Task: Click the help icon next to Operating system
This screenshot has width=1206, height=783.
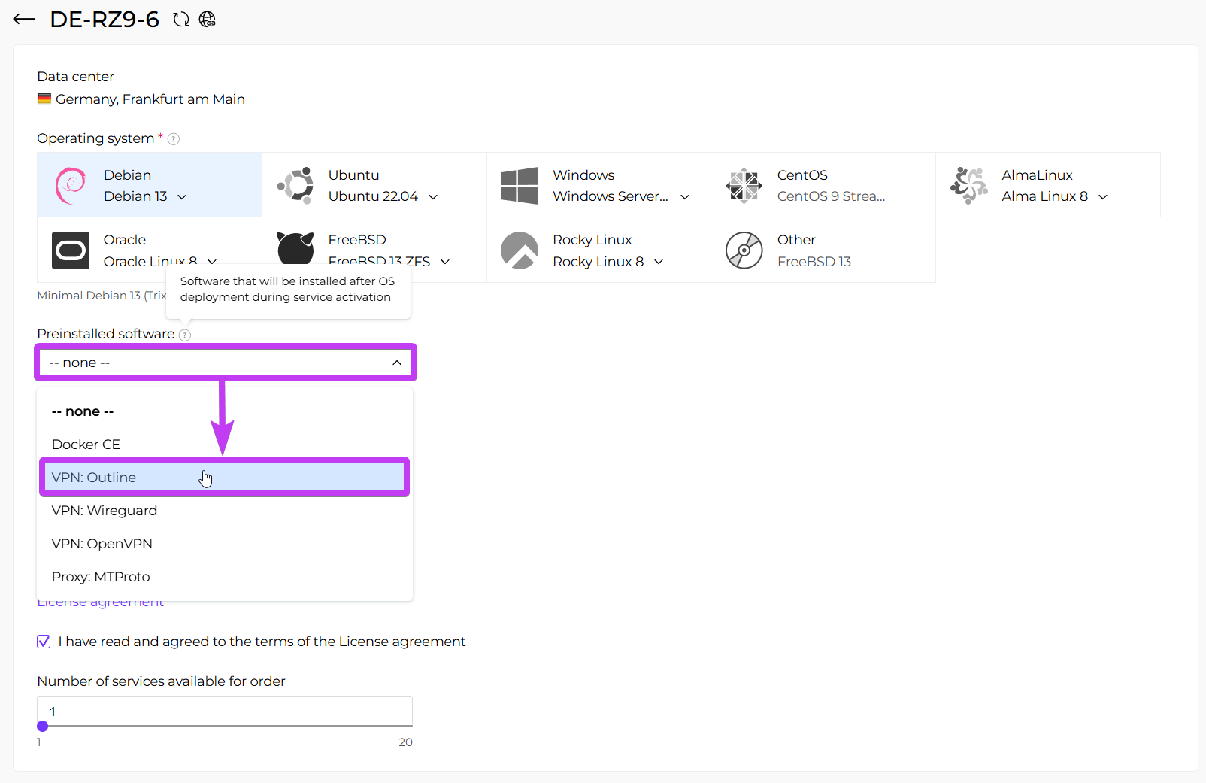Action: pos(174,139)
